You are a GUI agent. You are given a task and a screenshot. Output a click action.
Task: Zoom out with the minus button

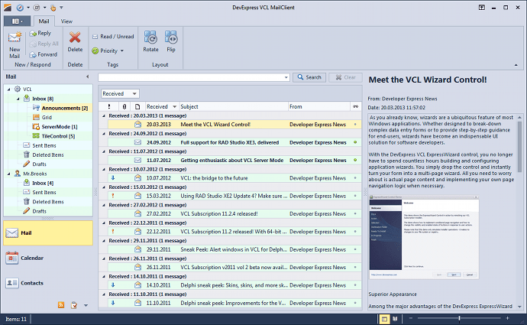[411, 318]
